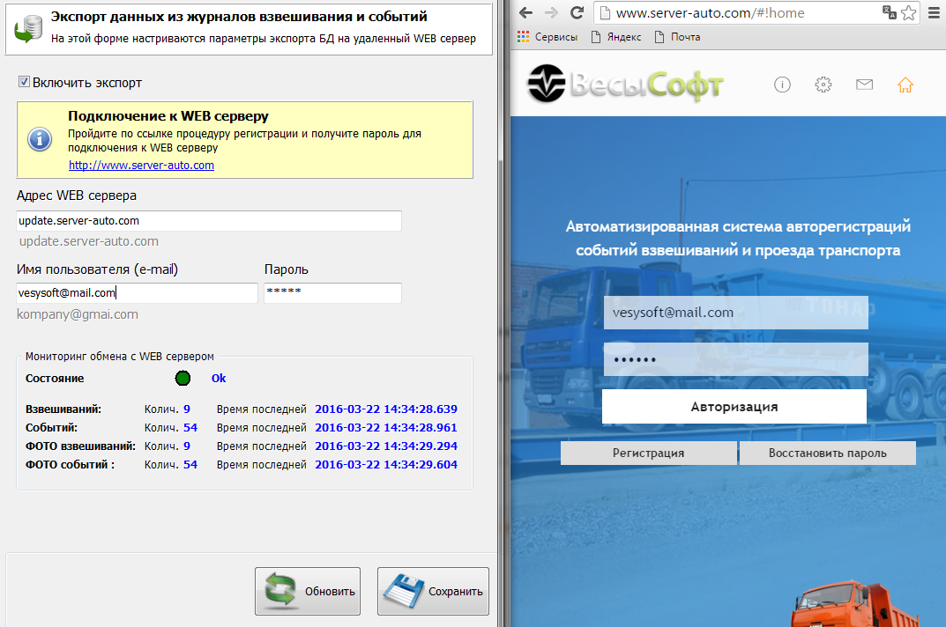Screen dimensions: 946x627
Task: Go to home via orange house icon
Action: pos(905,85)
